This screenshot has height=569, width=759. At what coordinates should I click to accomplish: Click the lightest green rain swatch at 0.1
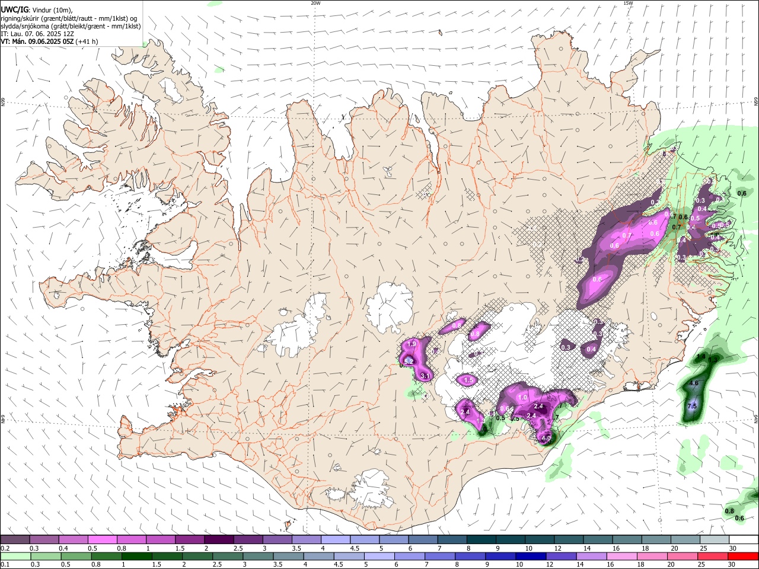(x=15, y=556)
